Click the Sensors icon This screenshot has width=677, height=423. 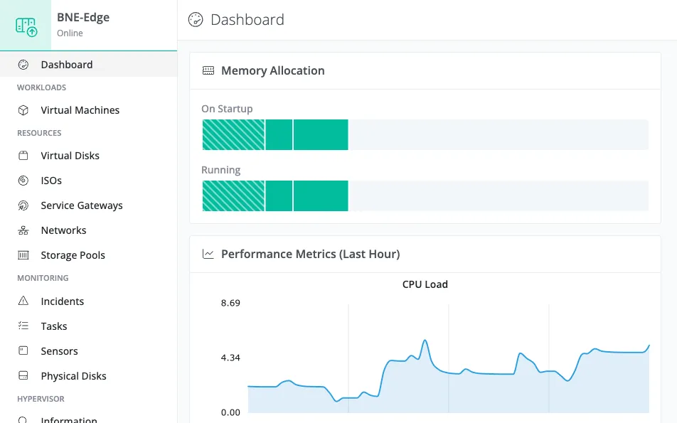[23, 351]
